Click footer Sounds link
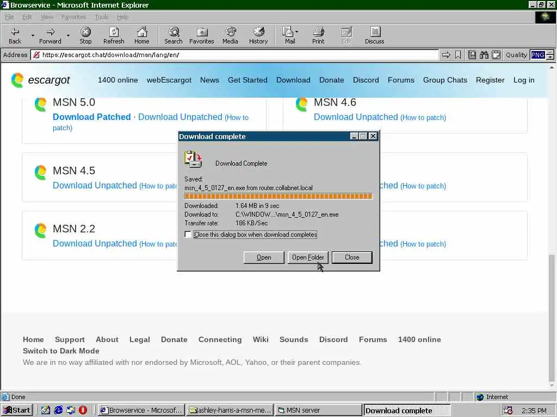The width and height of the screenshot is (557, 417). pos(294,339)
